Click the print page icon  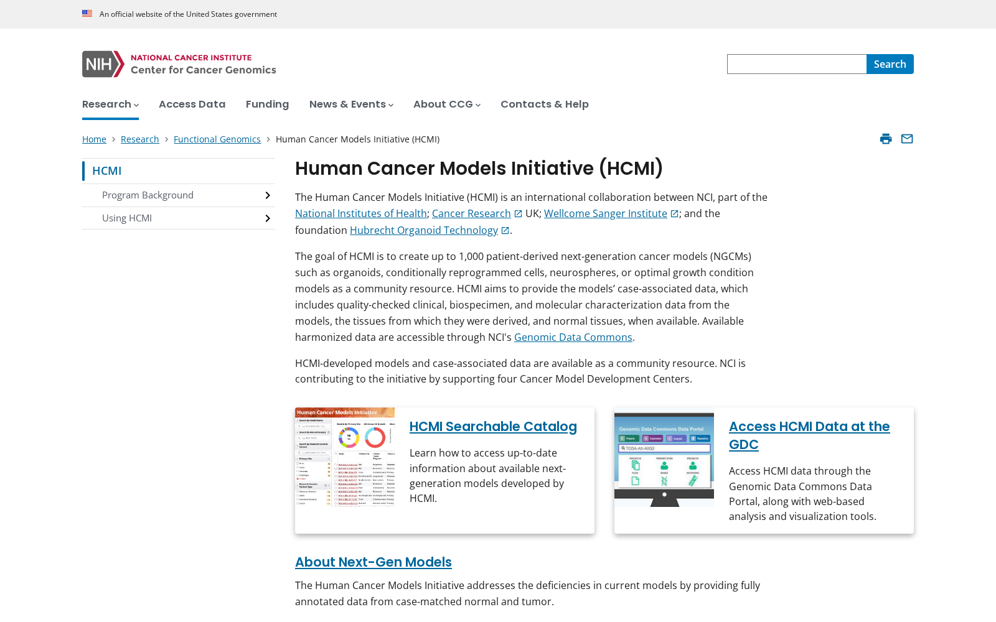point(886,139)
